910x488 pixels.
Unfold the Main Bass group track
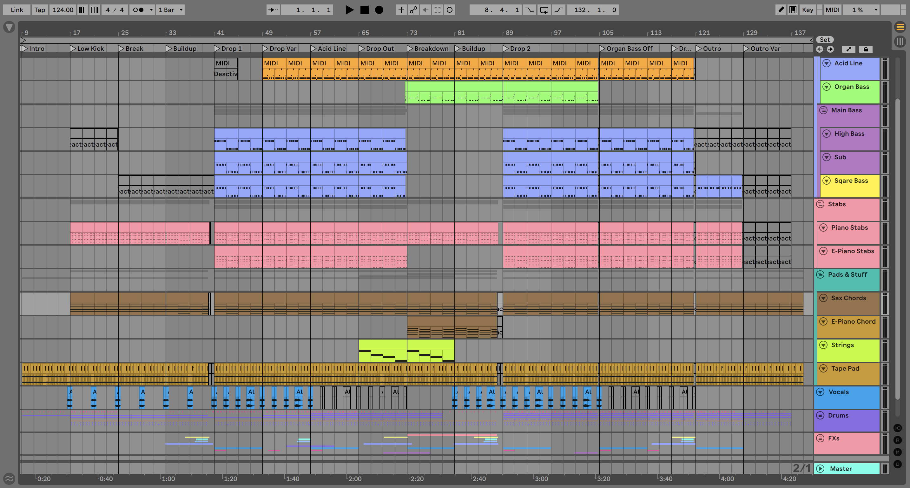[x=823, y=110]
